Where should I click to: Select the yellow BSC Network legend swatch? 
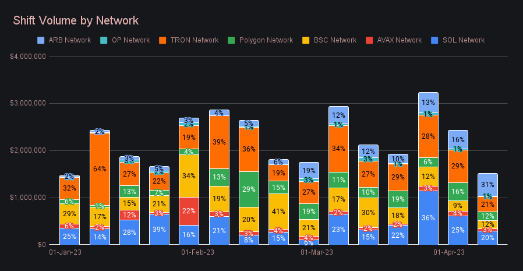pos(306,40)
